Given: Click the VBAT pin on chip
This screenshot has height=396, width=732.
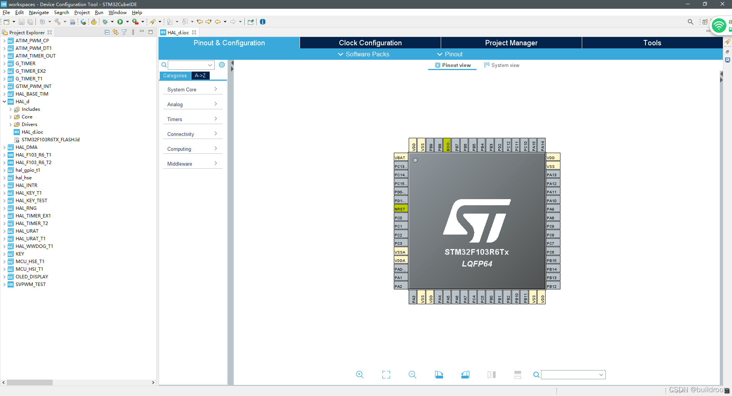Looking at the screenshot, I should click(401, 157).
